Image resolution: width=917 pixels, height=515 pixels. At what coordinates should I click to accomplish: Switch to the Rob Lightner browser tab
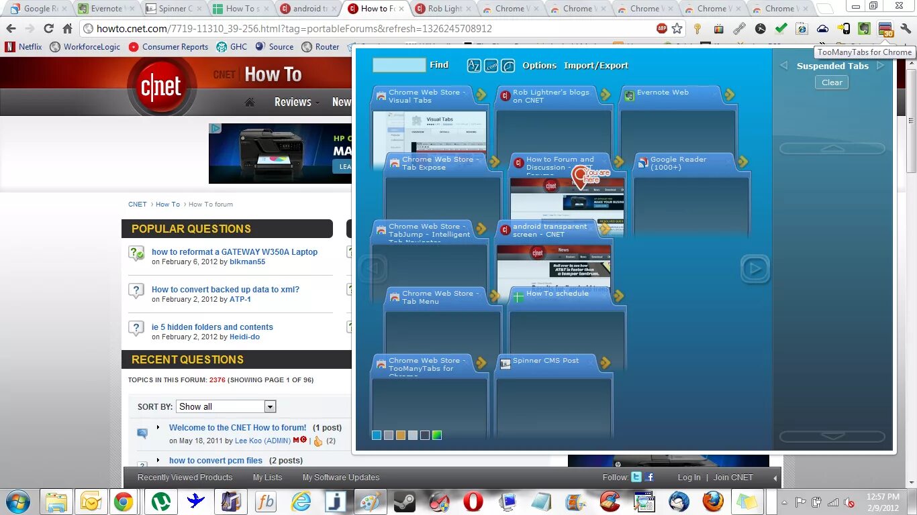point(443,9)
